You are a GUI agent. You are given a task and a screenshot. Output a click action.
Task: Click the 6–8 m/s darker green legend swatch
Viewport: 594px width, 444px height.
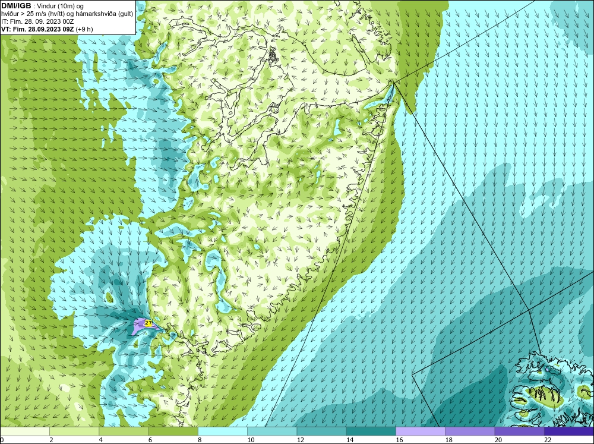click(x=173, y=432)
